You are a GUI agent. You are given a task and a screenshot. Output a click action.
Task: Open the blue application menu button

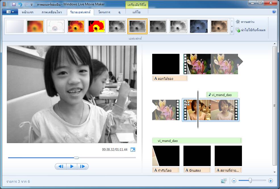pyautogui.click(x=10, y=12)
